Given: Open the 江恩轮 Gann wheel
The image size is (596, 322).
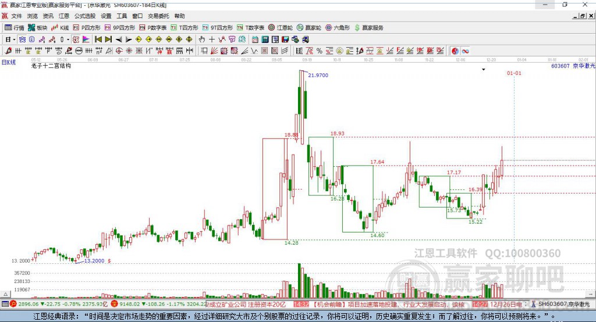Looking at the screenshot, I should coord(281,28).
